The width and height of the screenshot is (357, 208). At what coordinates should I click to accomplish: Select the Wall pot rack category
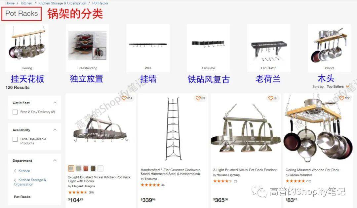(x=148, y=48)
